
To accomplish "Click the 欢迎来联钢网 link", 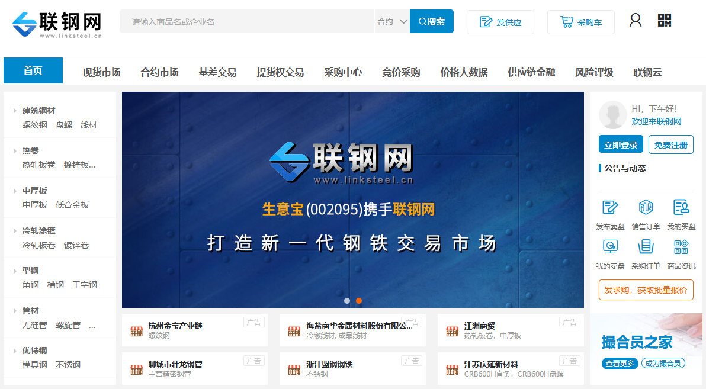I will pos(656,121).
